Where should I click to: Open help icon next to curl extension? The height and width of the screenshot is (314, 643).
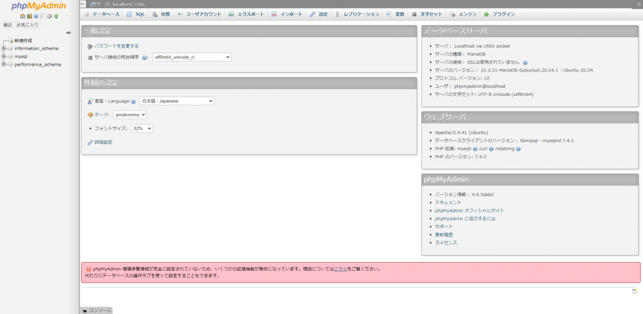point(491,149)
